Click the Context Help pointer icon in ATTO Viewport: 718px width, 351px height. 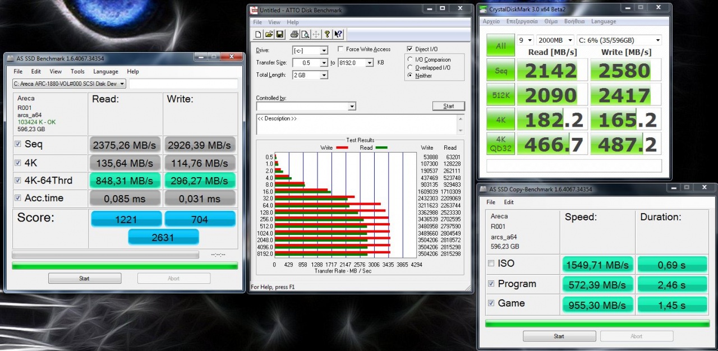pos(338,34)
